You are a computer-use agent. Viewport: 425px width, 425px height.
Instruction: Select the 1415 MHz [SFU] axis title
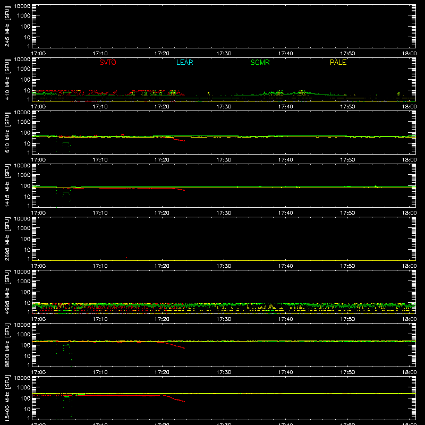[7, 185]
